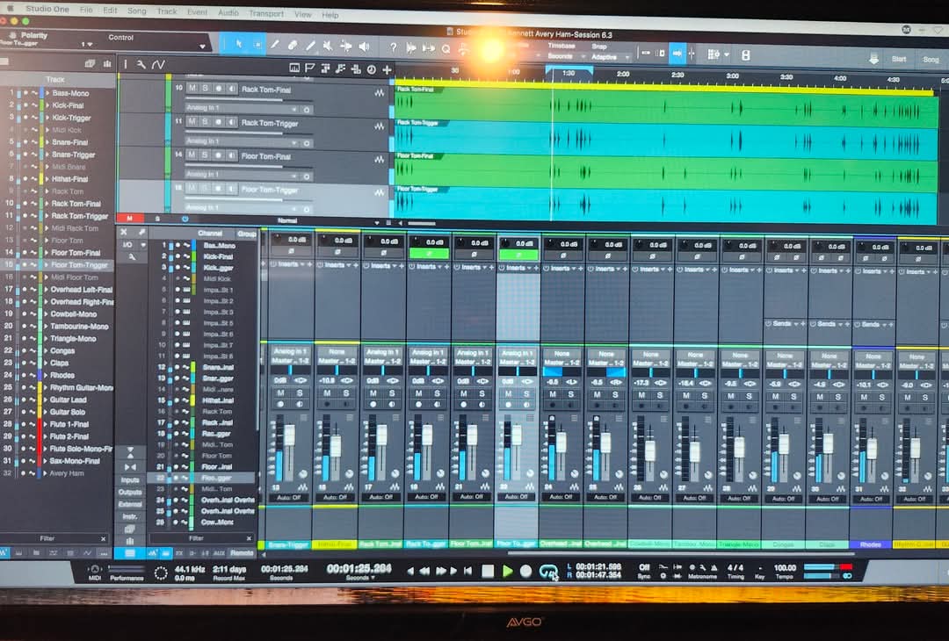Toggle visibility dot for Congas in the track list
The height and width of the screenshot is (641, 949).
point(25,350)
